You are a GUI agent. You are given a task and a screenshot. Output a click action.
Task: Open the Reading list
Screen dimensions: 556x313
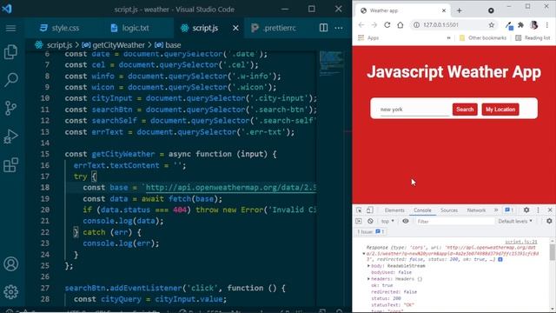pos(533,37)
